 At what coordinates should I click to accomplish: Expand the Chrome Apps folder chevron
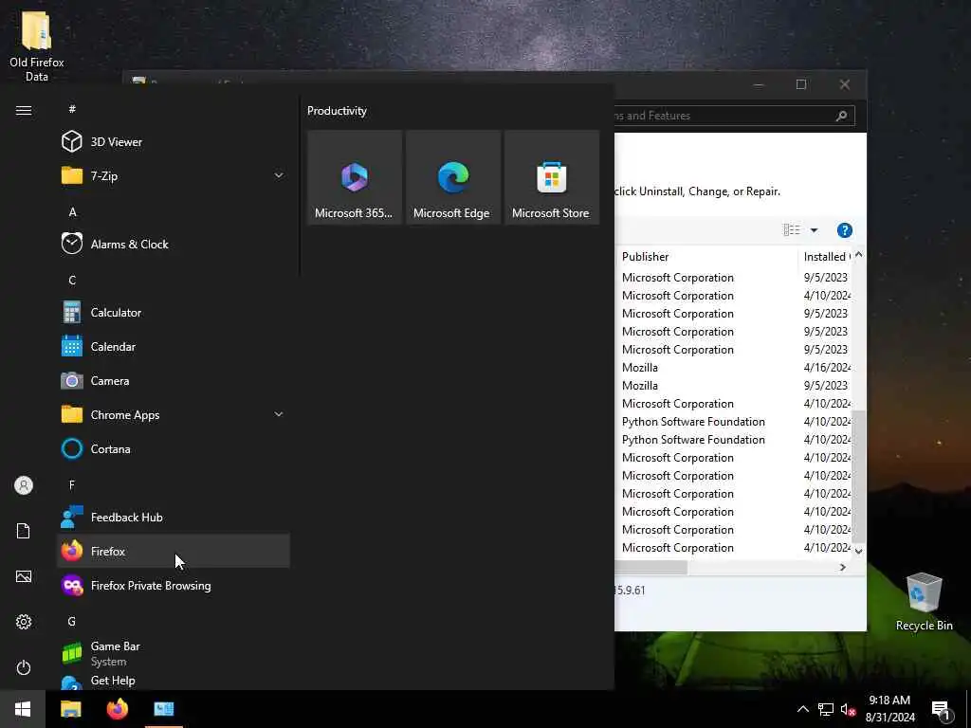point(279,414)
